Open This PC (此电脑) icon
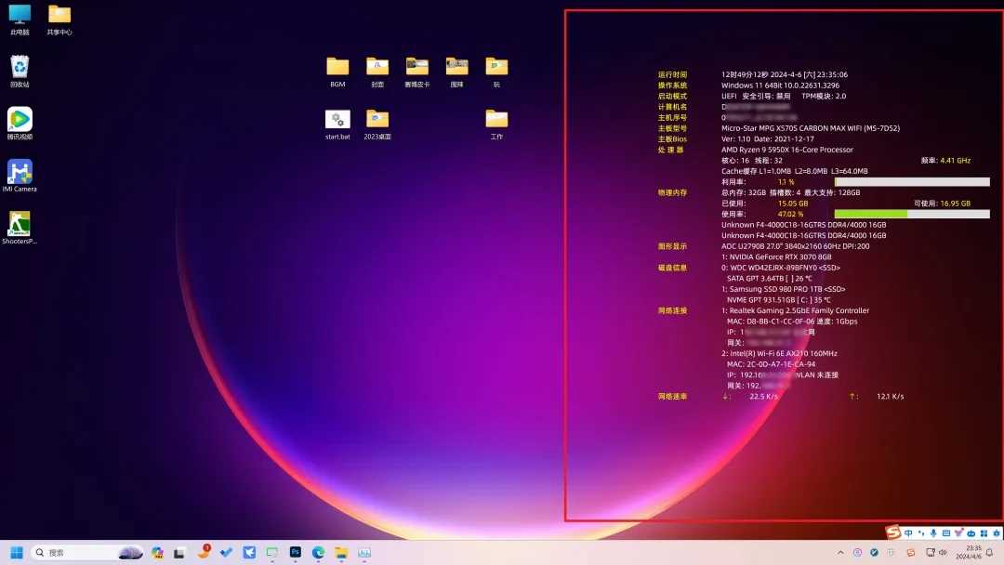 pyautogui.click(x=20, y=15)
